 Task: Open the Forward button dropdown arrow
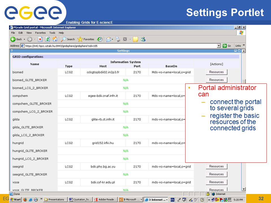pos(35,39)
